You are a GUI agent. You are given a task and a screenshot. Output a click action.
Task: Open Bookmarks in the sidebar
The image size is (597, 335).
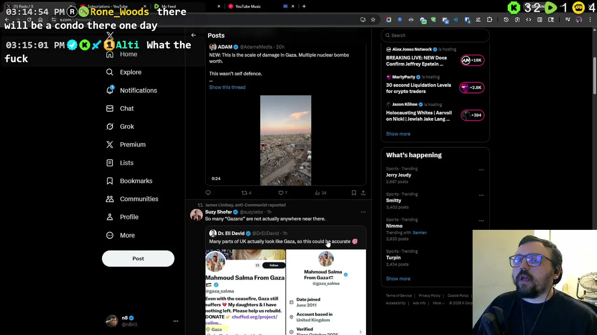coord(129,181)
